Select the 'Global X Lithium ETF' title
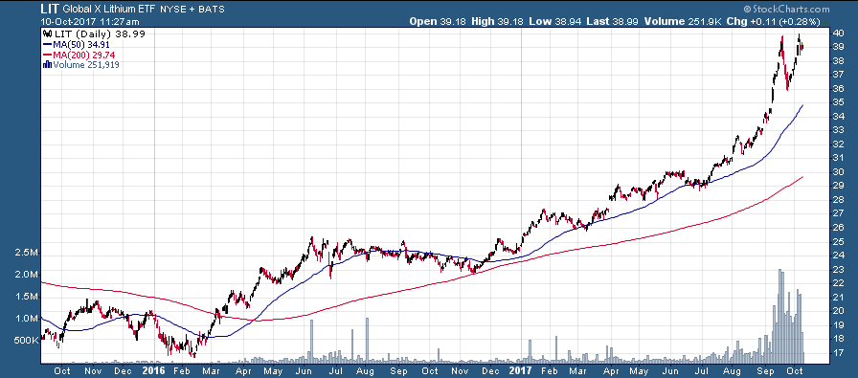Viewport: 858px width, 378px height. [x=108, y=10]
